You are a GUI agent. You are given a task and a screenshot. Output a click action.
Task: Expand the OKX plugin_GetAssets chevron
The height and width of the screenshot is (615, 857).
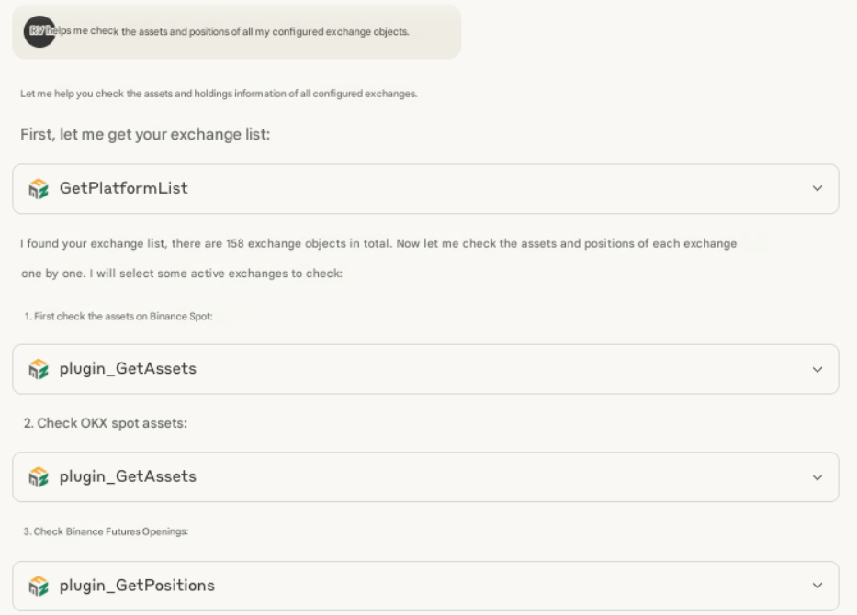click(x=817, y=477)
